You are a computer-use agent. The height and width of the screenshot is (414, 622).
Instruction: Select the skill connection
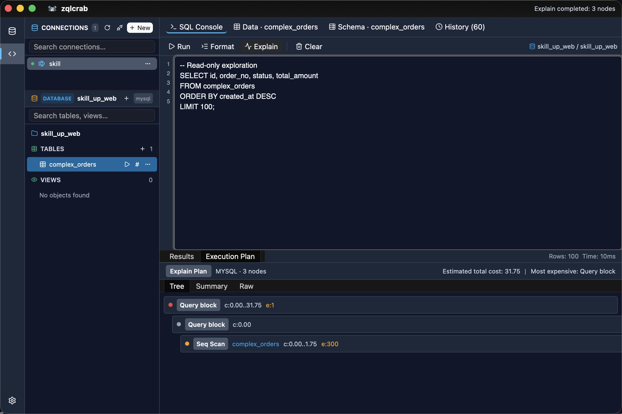92,64
